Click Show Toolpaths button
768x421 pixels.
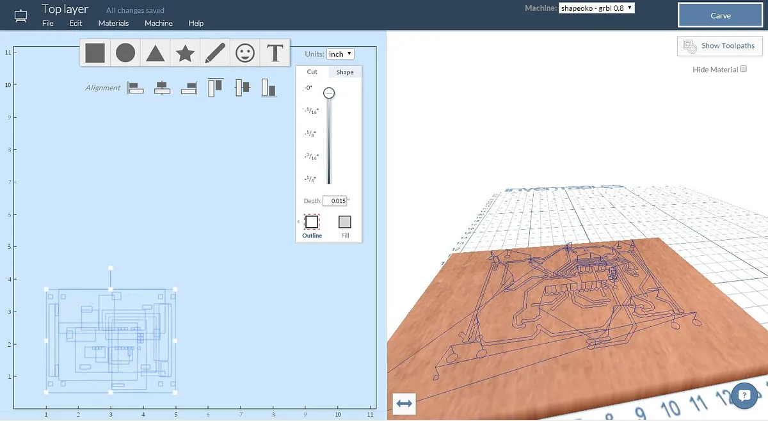(719, 46)
